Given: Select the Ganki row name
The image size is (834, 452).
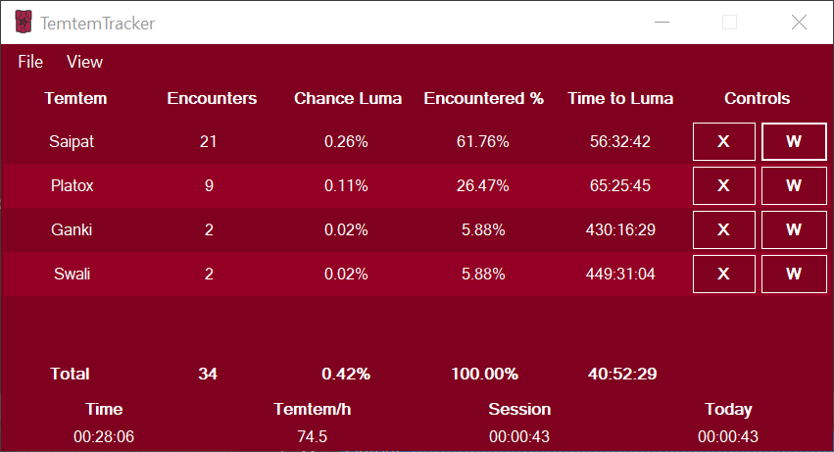Looking at the screenshot, I should (x=72, y=230).
